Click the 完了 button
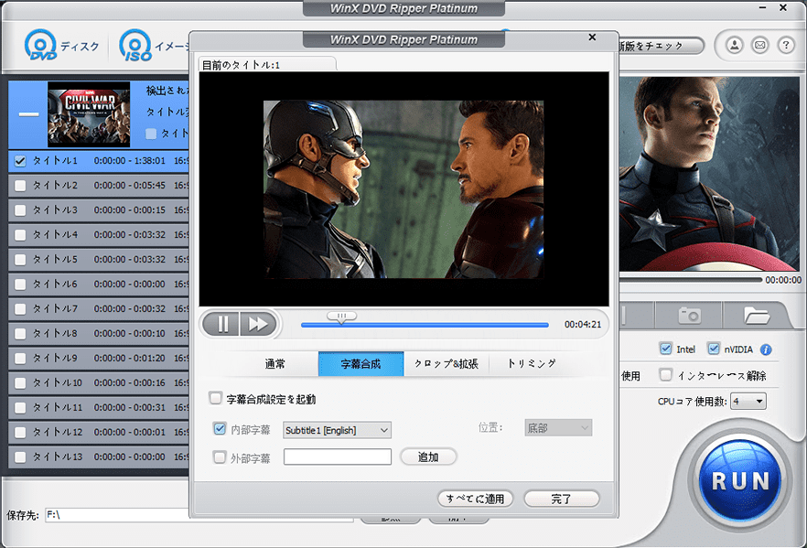 tap(562, 499)
